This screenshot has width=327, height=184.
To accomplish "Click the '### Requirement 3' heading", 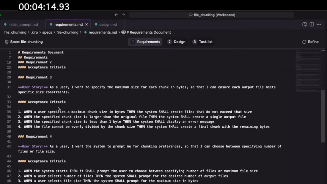I will [35, 77].
